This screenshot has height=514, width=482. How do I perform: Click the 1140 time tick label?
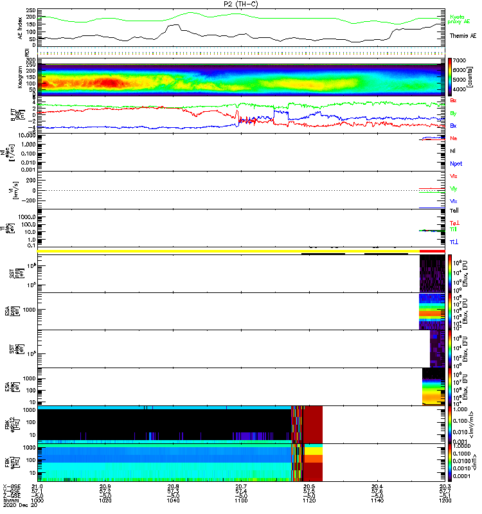point(377,501)
